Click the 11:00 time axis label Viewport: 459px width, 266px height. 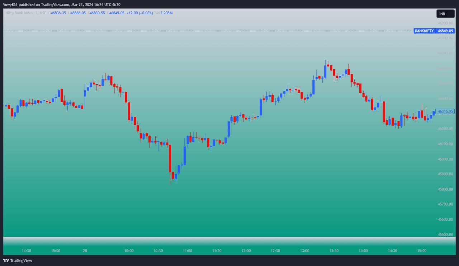[x=187, y=251]
